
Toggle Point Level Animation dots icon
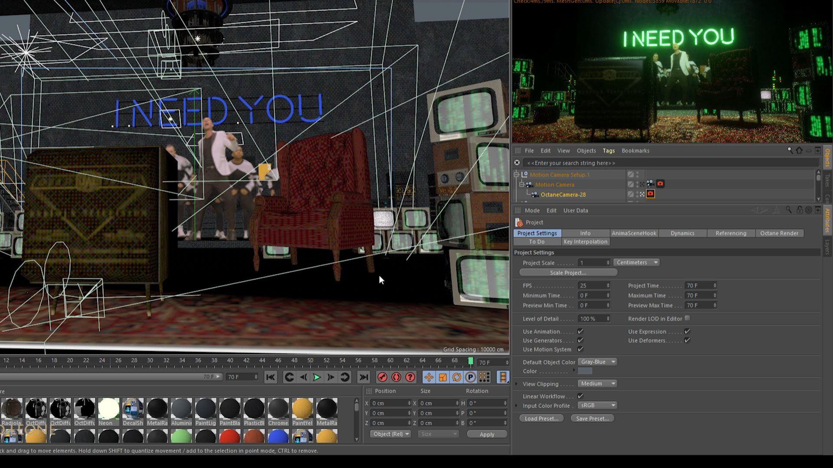tap(484, 377)
